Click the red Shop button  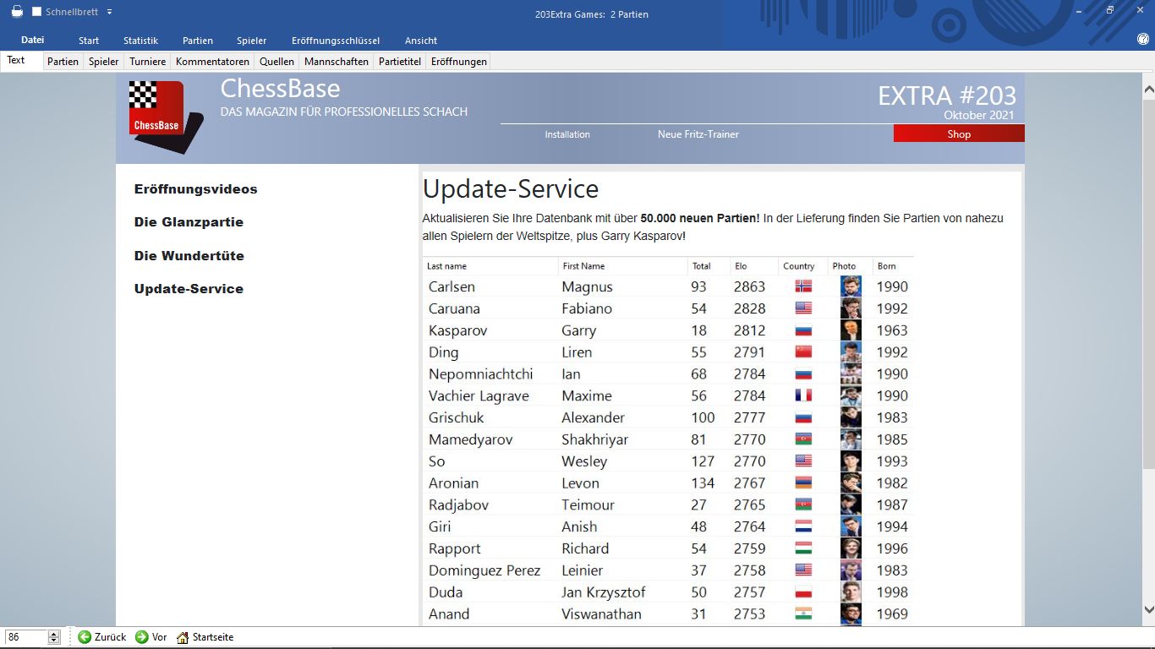(x=958, y=134)
